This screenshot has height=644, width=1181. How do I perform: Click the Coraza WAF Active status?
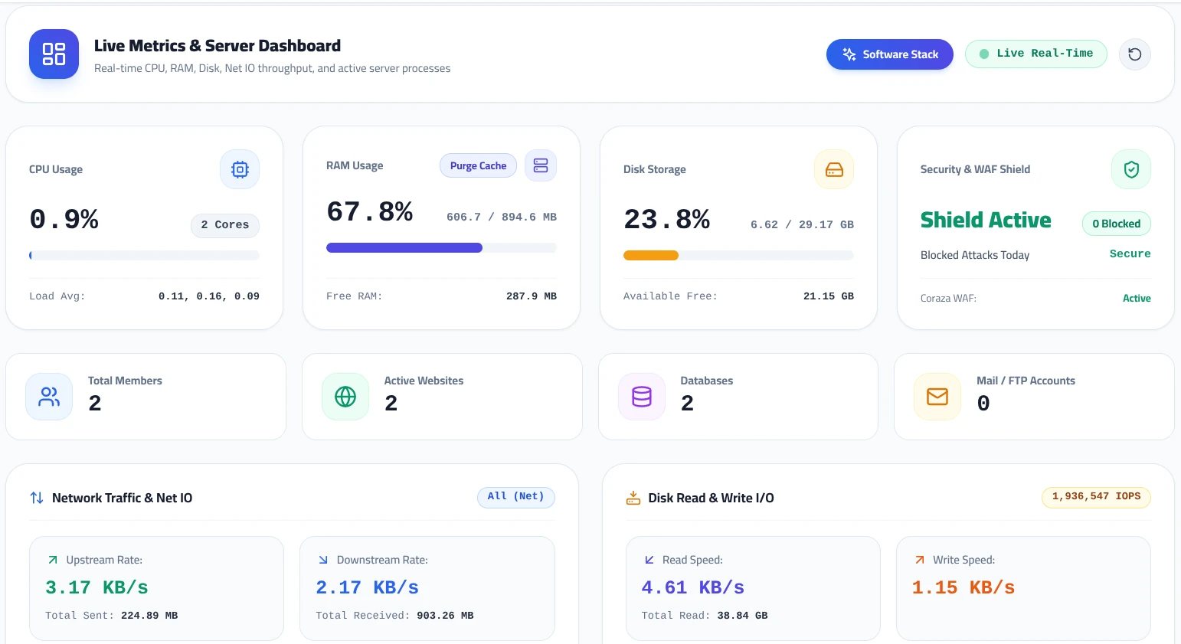pyautogui.click(x=1137, y=299)
